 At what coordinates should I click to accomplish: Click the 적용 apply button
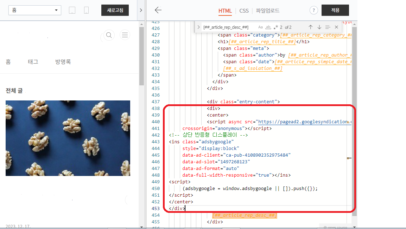click(x=335, y=10)
